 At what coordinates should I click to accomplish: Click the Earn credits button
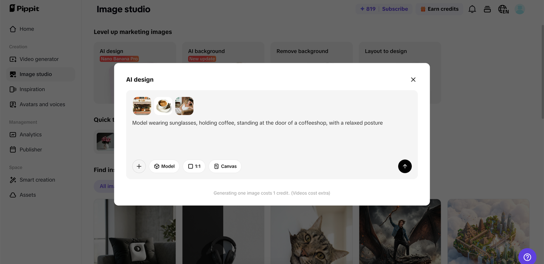point(439,9)
